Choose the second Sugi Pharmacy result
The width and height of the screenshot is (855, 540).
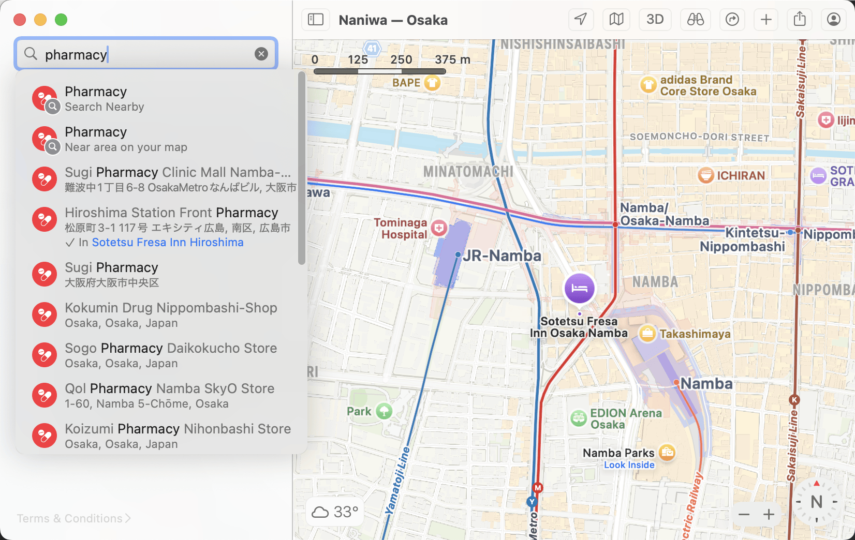pyautogui.click(x=160, y=275)
